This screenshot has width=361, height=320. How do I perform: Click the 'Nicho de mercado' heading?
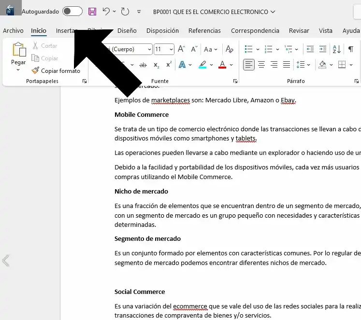(x=141, y=191)
